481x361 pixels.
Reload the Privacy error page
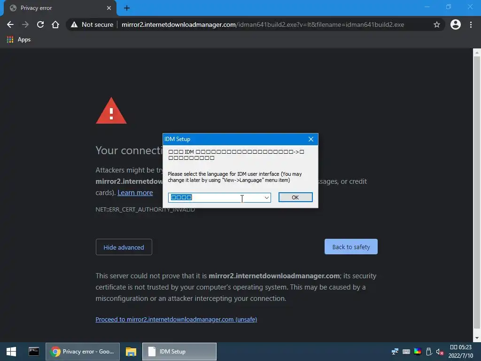click(x=40, y=24)
